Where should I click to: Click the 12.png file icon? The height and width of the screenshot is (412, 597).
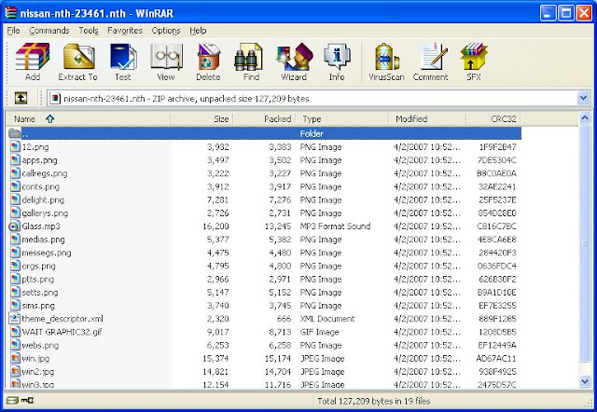pyautogui.click(x=15, y=147)
